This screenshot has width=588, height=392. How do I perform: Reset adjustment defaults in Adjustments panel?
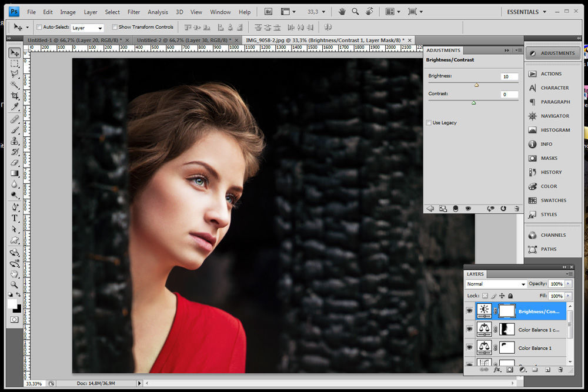[503, 209]
